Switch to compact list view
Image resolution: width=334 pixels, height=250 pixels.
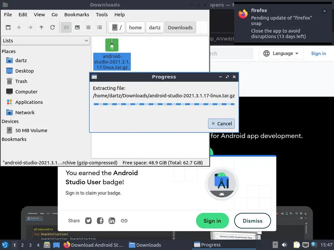[x=88, y=27]
